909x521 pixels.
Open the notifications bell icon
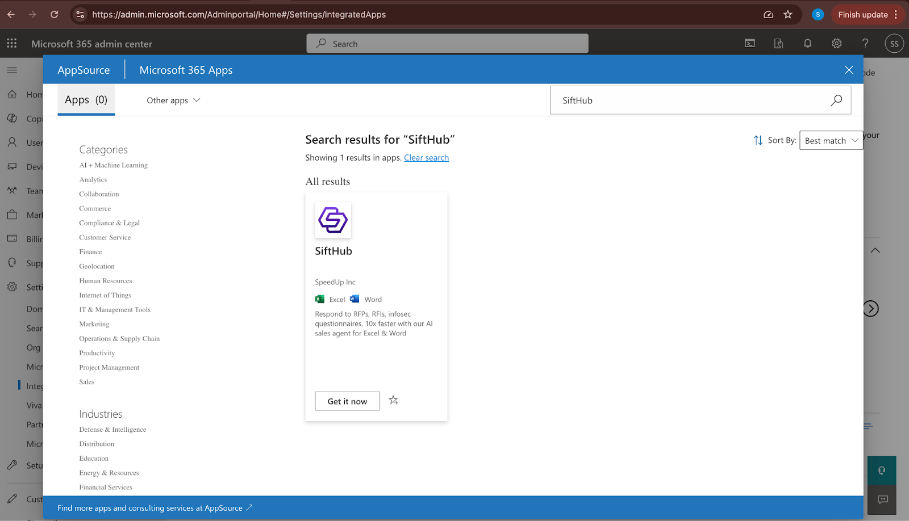[807, 44]
